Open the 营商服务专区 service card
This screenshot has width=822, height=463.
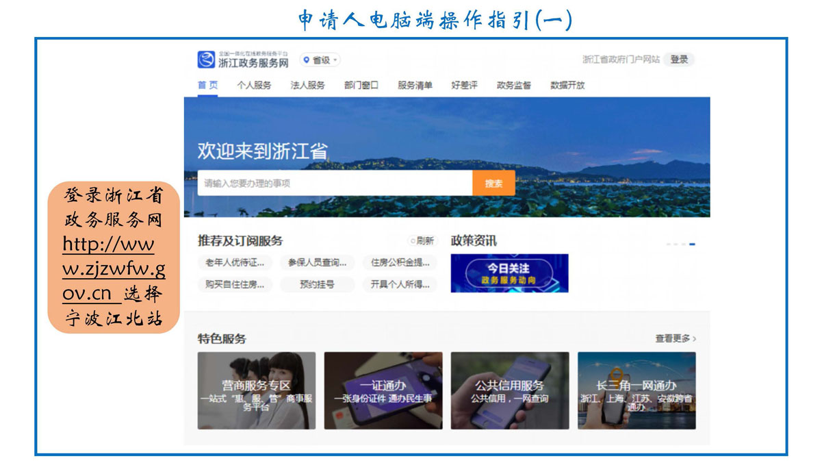pyautogui.click(x=257, y=390)
